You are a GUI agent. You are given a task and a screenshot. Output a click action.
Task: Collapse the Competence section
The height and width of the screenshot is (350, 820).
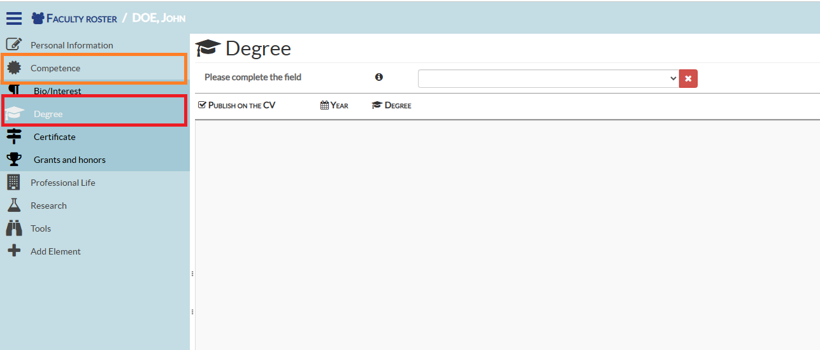pos(55,68)
